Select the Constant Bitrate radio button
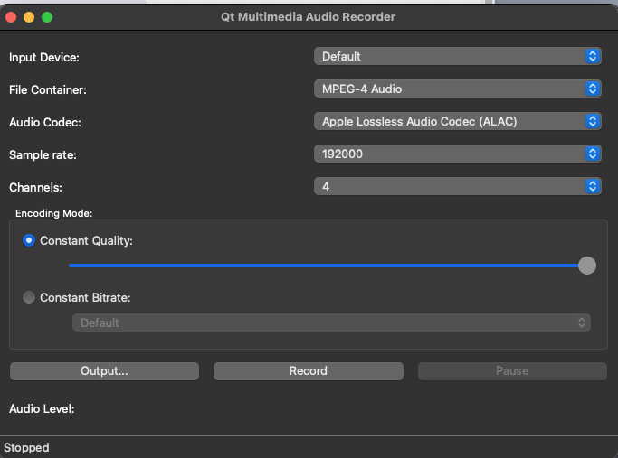The height and width of the screenshot is (458, 618). pos(29,297)
